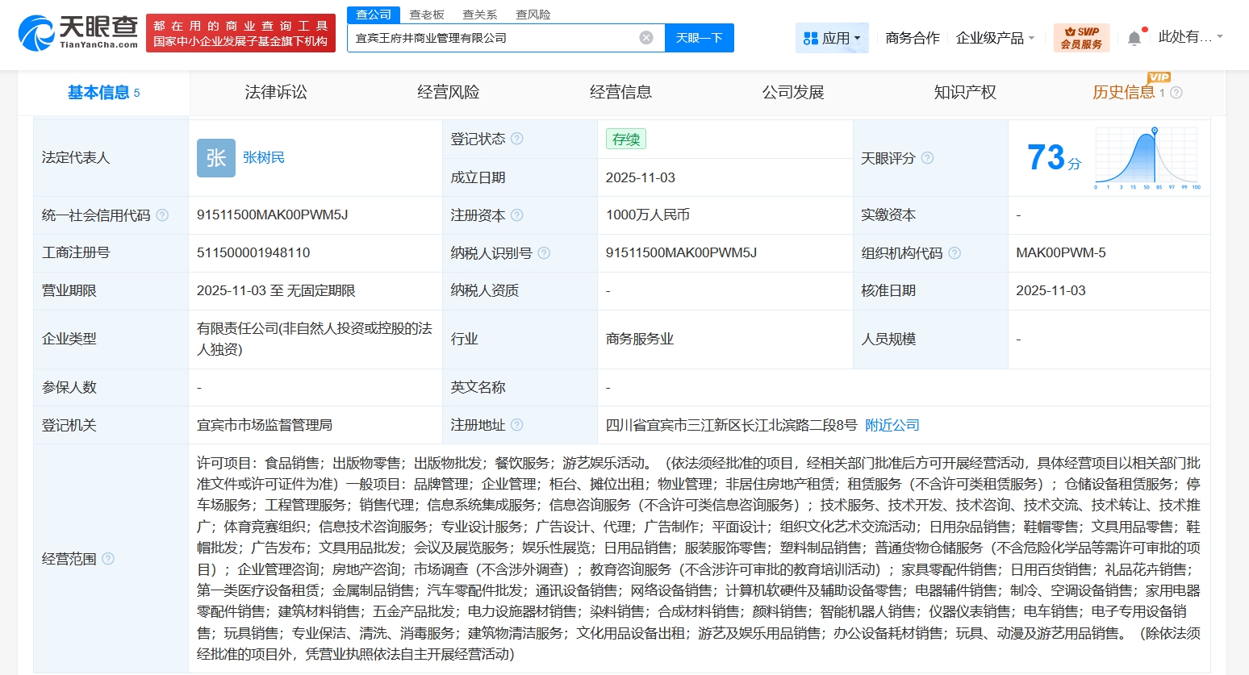Open the notification bell
This screenshot has width=1249, height=675.
click(1134, 38)
